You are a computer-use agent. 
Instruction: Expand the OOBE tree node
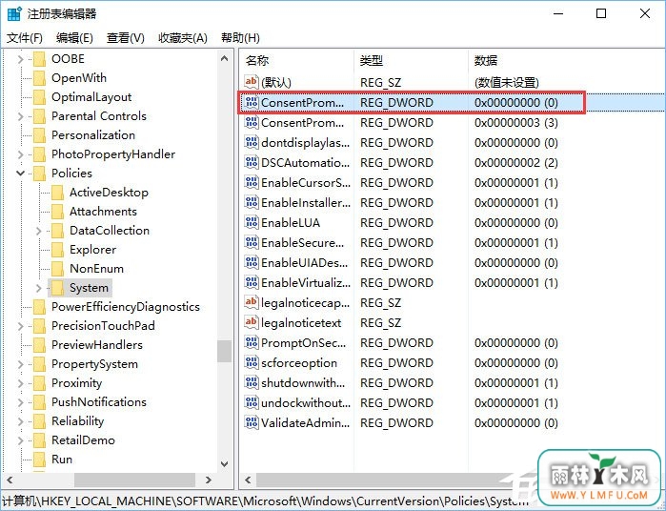pyautogui.click(x=20, y=59)
